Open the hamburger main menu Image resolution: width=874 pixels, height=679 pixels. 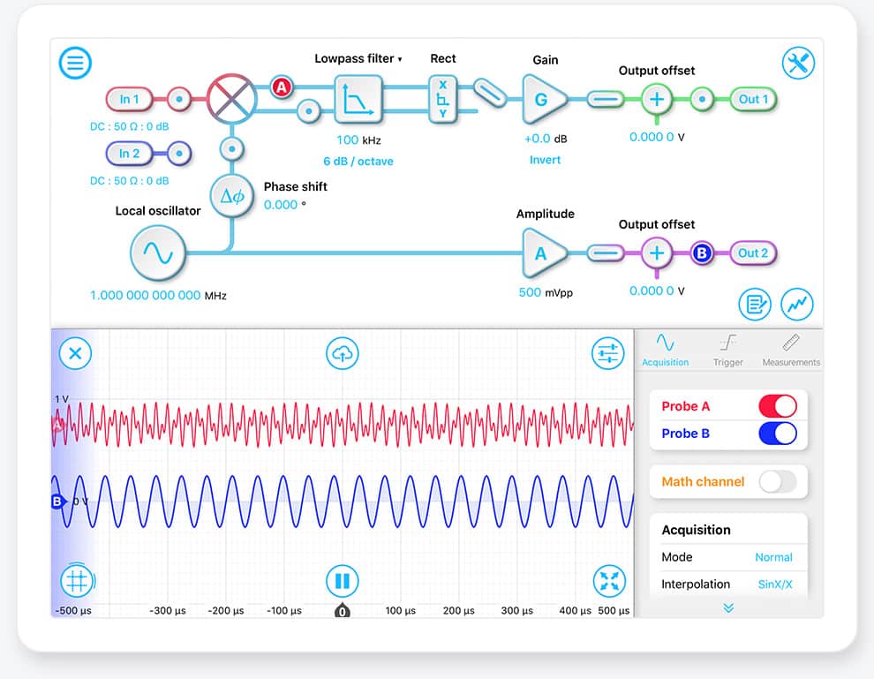pyautogui.click(x=76, y=63)
